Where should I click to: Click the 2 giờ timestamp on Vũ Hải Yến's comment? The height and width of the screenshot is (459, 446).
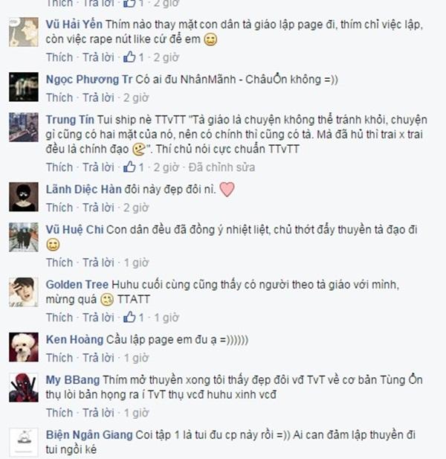[166, 57]
